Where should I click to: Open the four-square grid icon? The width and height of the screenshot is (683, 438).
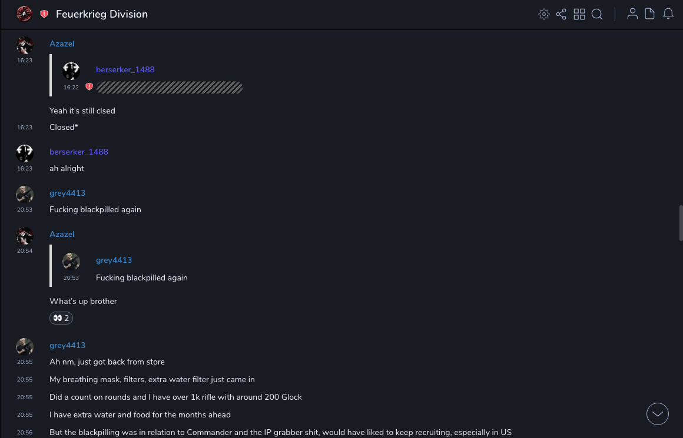tap(579, 14)
